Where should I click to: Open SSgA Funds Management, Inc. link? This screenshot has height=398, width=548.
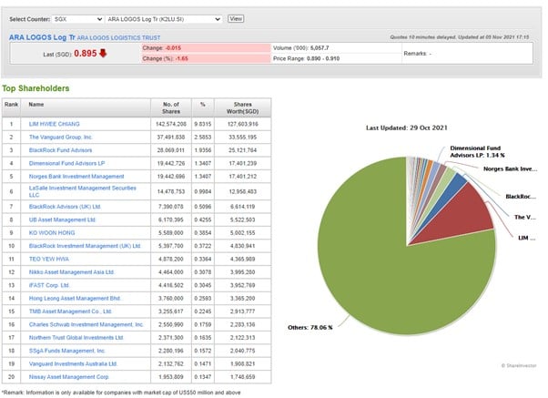click(x=67, y=351)
